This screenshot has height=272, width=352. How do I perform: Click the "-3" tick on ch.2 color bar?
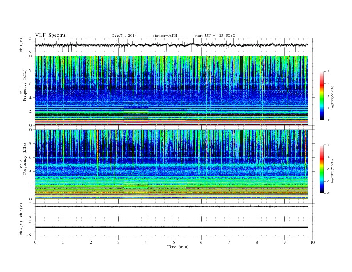tap(328, 145)
